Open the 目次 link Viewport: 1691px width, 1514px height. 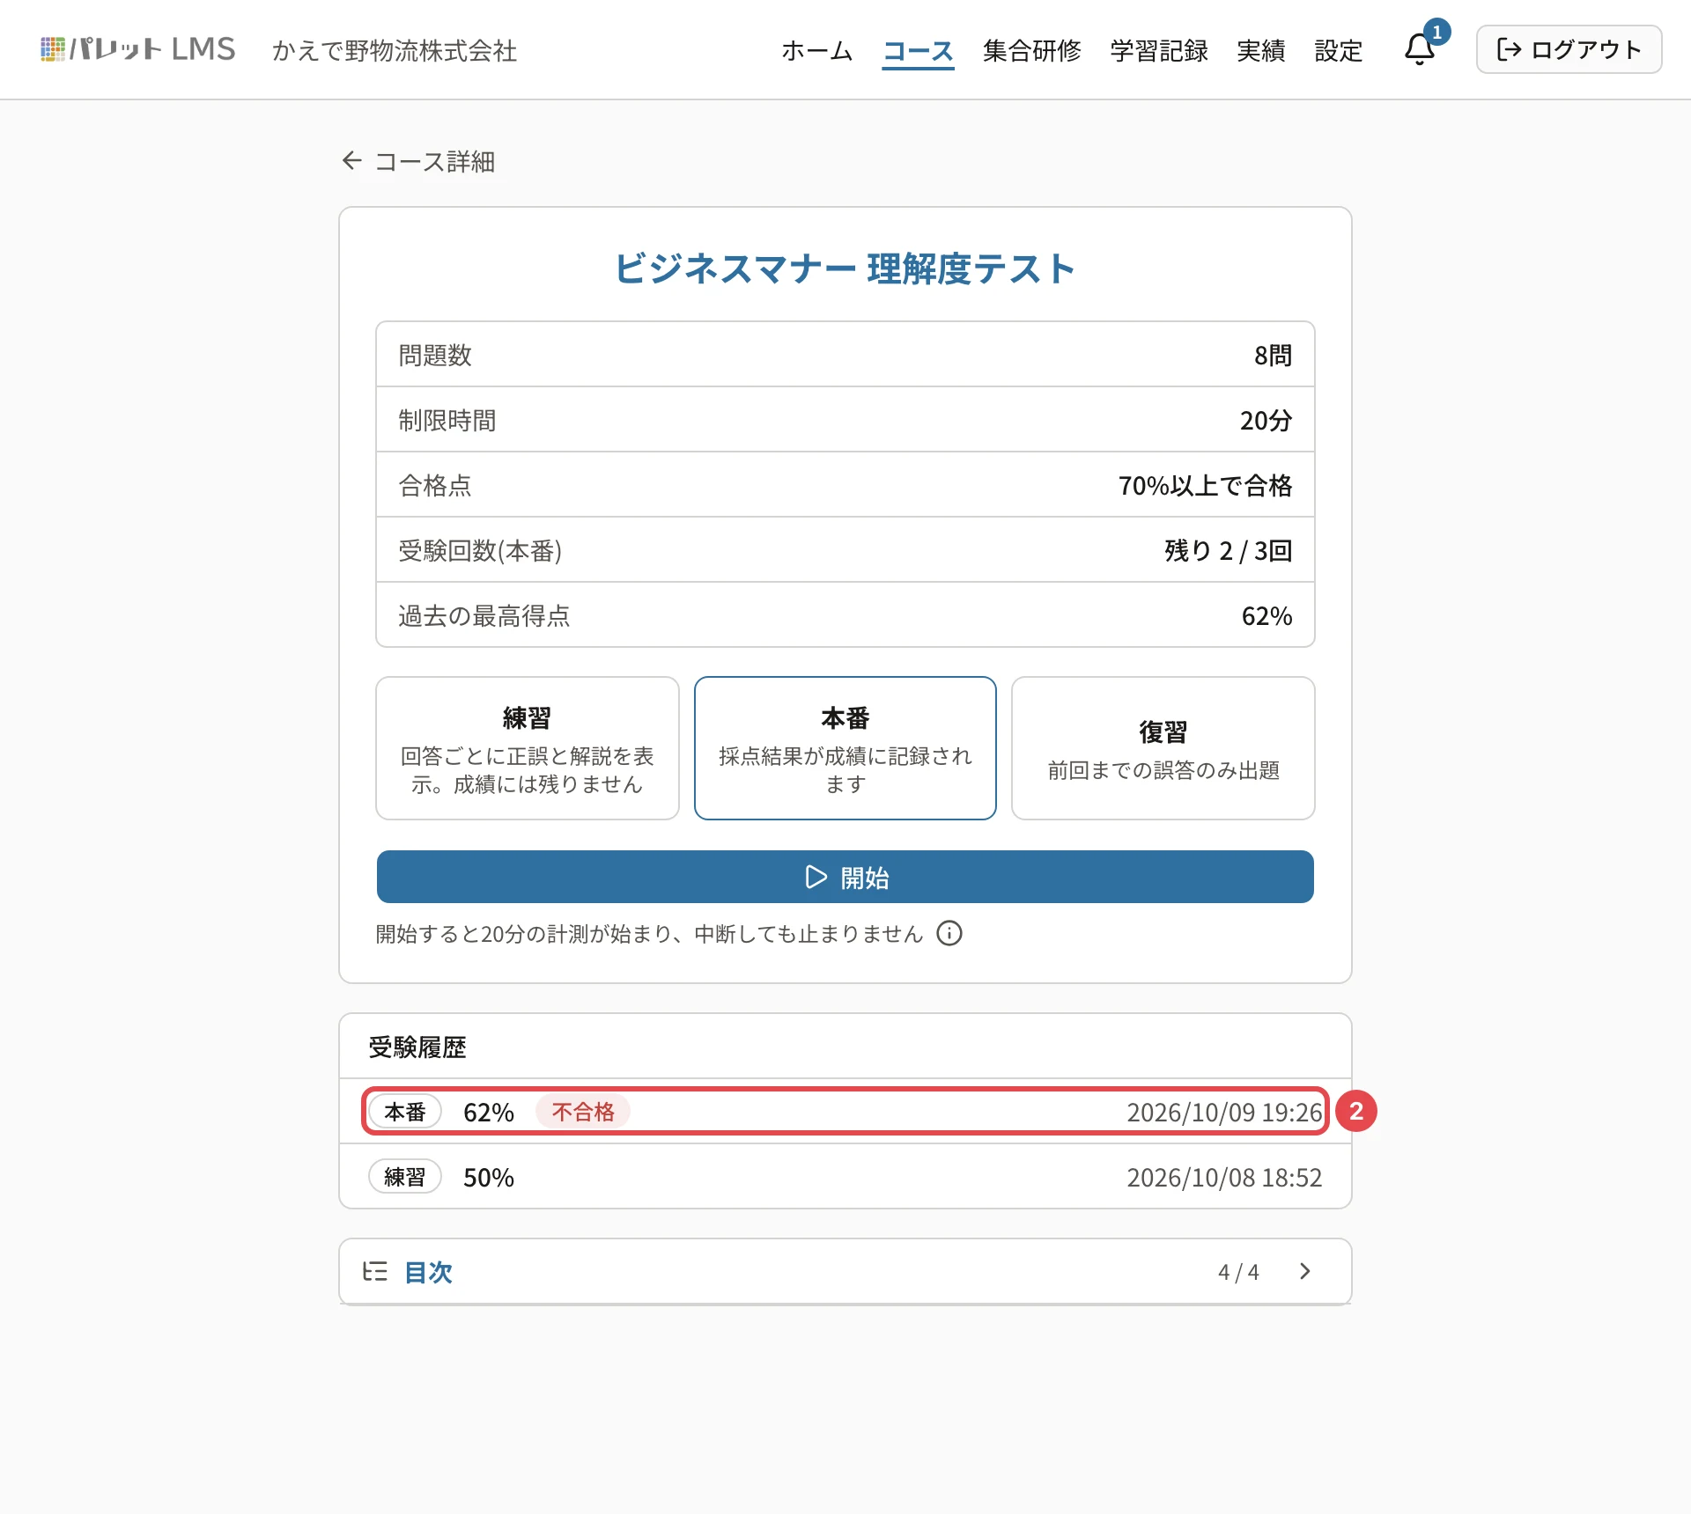pos(428,1272)
